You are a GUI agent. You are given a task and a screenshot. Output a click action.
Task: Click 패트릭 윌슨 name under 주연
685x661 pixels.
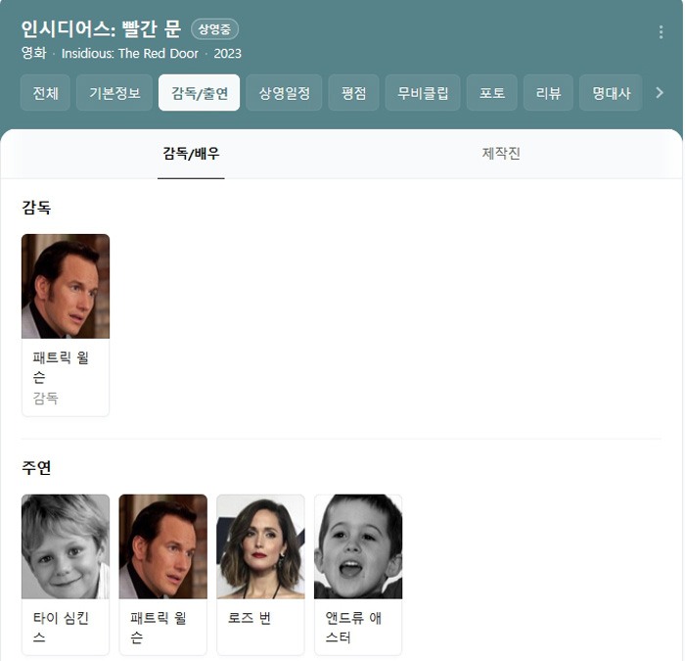coord(159,627)
